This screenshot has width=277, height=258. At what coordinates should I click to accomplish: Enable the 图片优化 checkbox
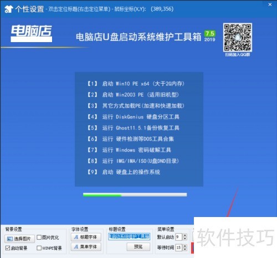[x=39, y=238]
